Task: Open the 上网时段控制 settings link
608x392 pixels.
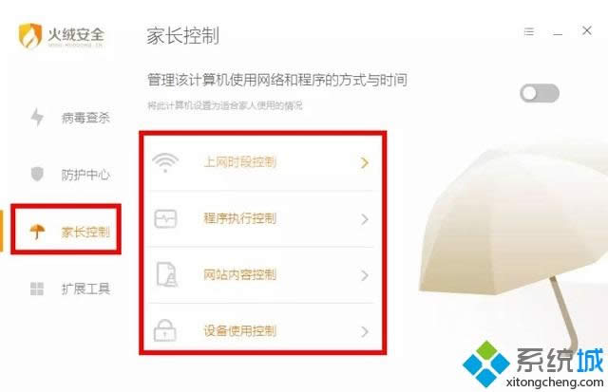Action: pos(240,162)
